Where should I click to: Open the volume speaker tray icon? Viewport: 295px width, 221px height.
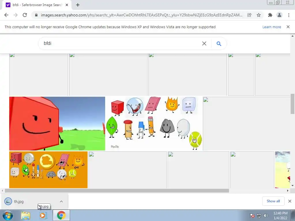266,216
